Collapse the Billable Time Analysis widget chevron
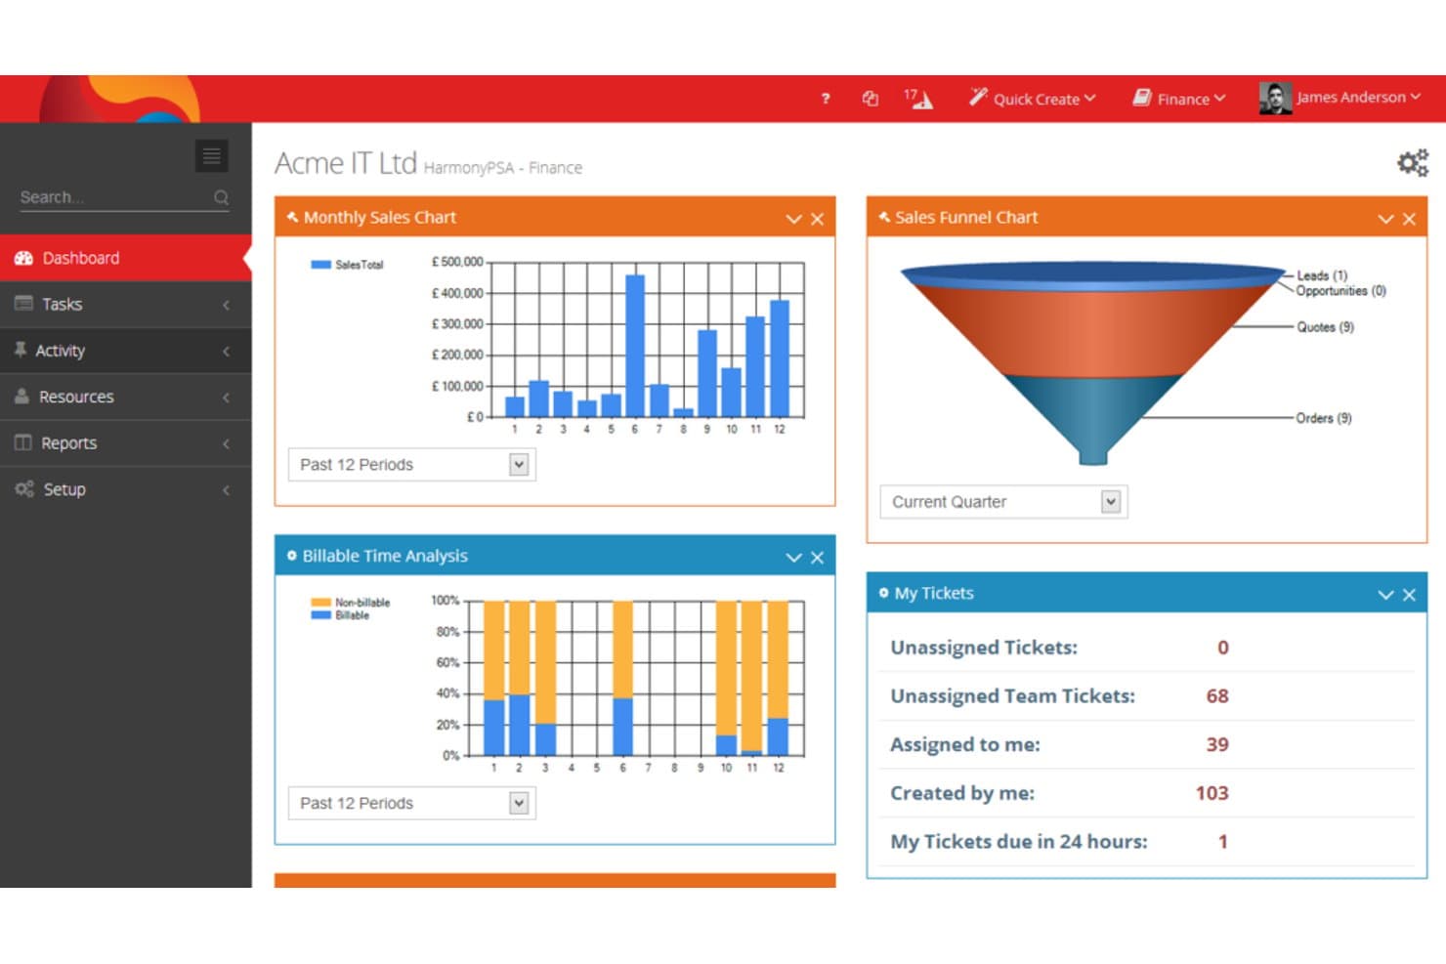The width and height of the screenshot is (1446, 964). [793, 558]
